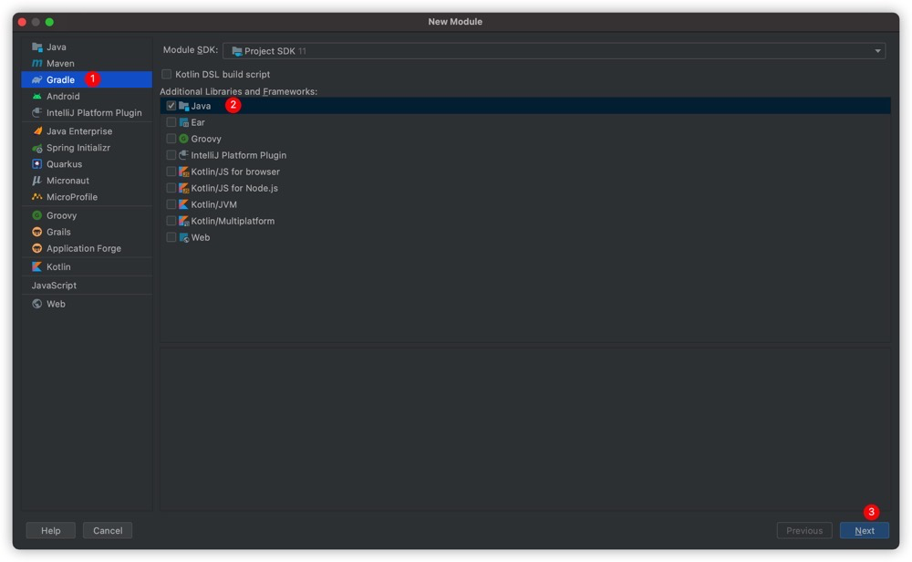Screen dimensions: 912x562
Task: Select Android module type
Action: tap(87, 97)
